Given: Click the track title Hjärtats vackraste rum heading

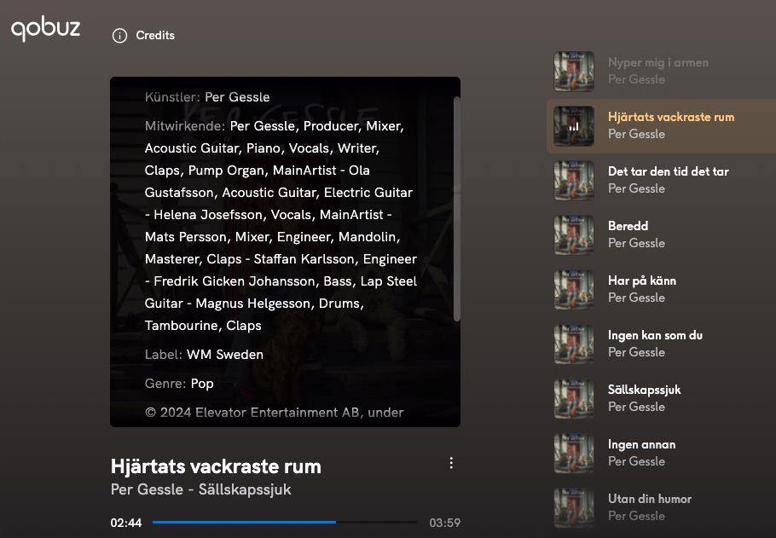Looking at the screenshot, I should [x=216, y=466].
